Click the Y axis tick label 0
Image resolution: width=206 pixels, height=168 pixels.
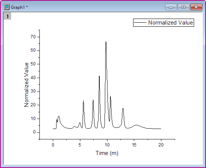click(x=35, y=132)
